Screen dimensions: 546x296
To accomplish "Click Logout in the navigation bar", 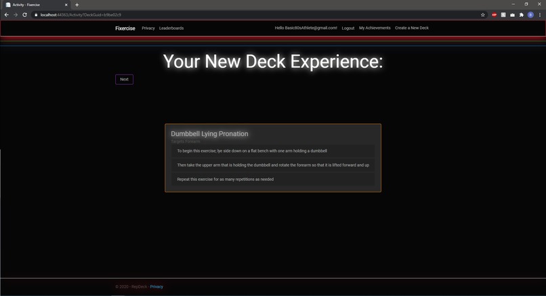I will 348,28.
